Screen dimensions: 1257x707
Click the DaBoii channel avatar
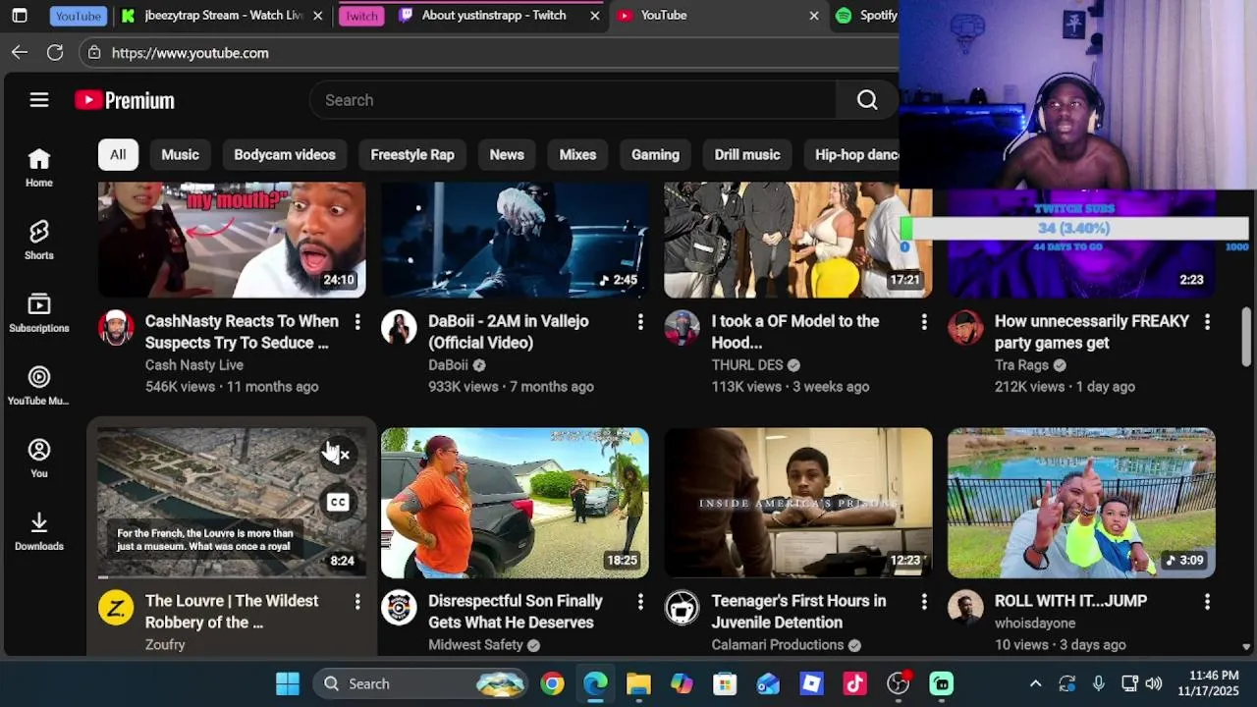[x=399, y=328]
